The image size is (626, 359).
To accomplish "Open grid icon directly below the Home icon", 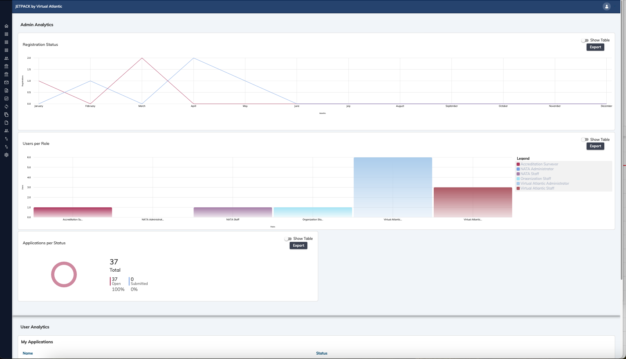I will click(x=6, y=34).
